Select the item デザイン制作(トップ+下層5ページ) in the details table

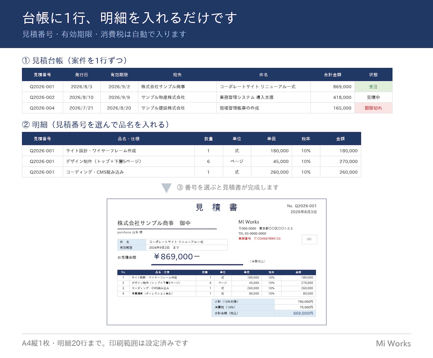(129, 161)
